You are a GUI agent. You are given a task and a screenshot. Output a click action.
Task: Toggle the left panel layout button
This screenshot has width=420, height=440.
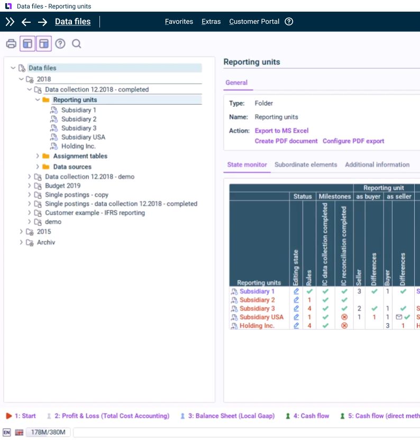28,44
